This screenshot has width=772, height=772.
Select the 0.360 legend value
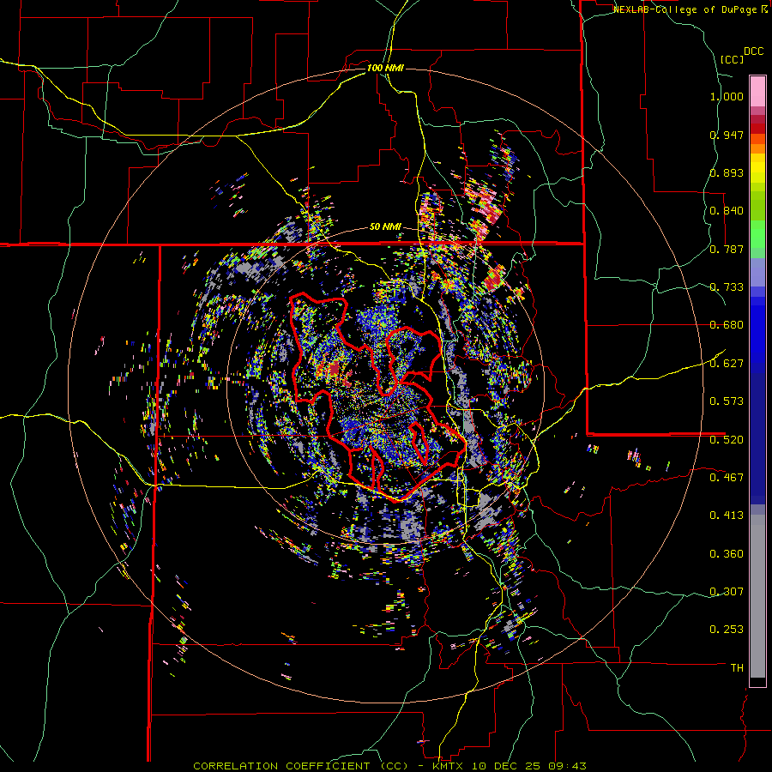(727, 554)
